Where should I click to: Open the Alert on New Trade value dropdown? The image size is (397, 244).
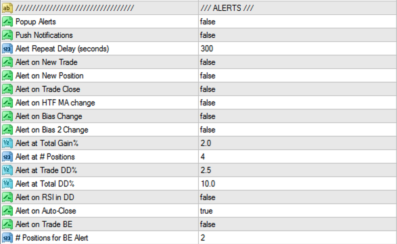(x=298, y=62)
